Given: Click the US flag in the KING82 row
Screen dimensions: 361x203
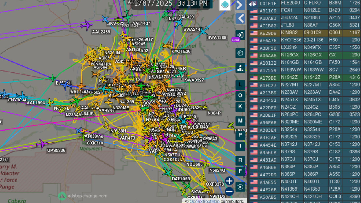Looking at the screenshot, I should (x=254, y=33).
